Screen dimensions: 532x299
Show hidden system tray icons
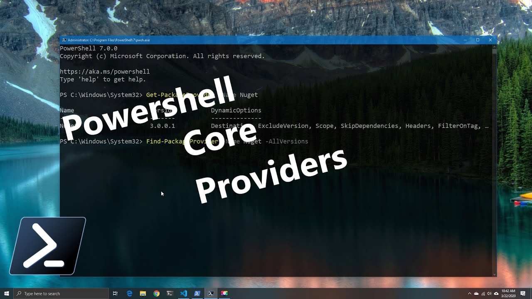470,294
